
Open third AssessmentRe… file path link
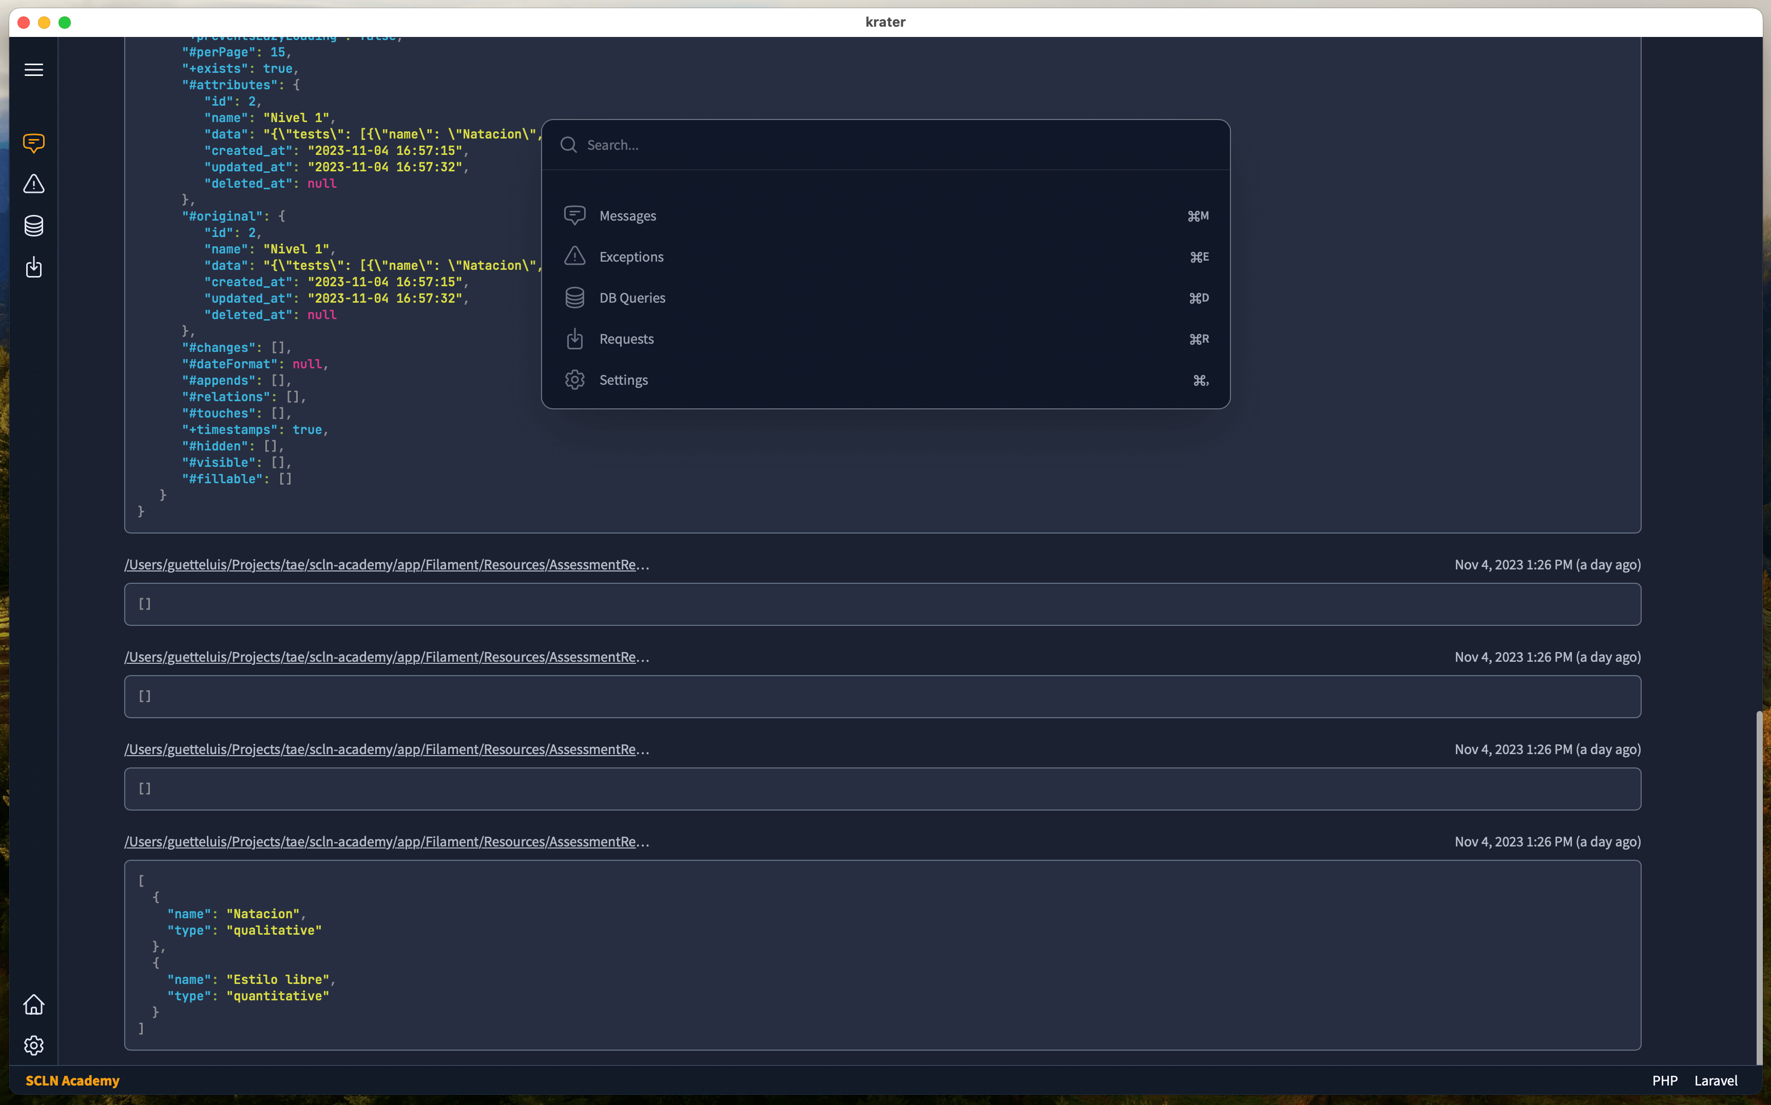387,749
